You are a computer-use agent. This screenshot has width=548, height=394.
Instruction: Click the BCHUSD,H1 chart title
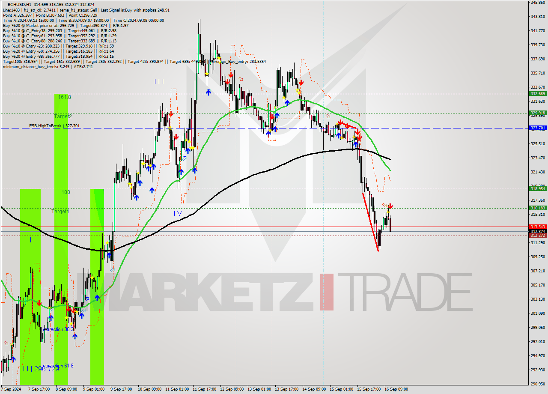[x=19, y=4]
